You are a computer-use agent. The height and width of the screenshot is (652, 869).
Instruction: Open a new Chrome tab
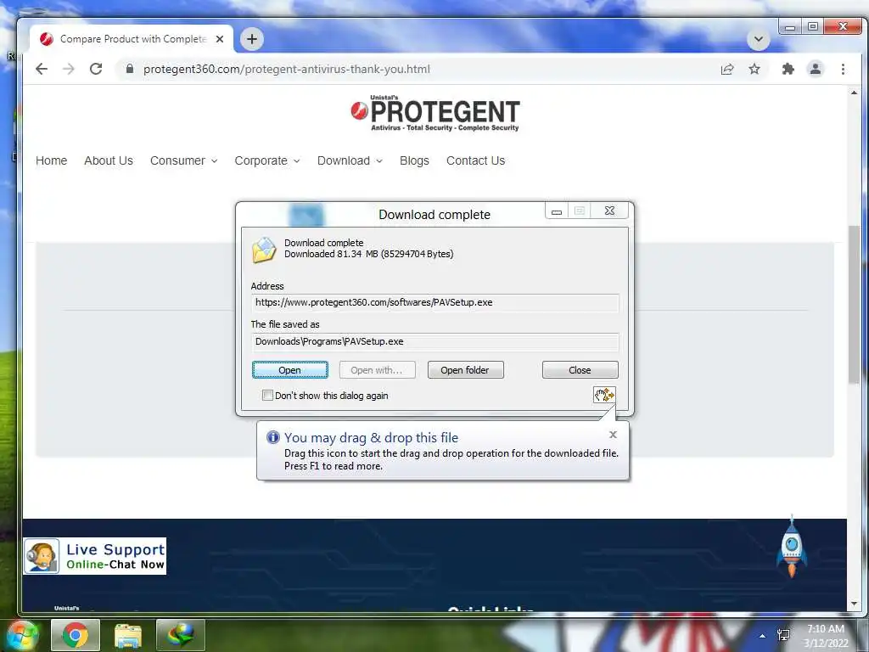click(x=252, y=39)
